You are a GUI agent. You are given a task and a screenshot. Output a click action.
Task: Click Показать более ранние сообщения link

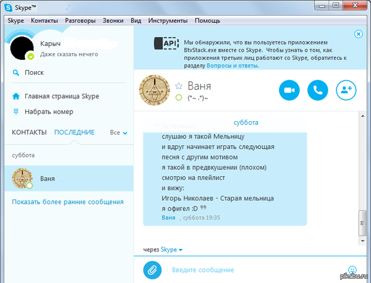(x=67, y=202)
